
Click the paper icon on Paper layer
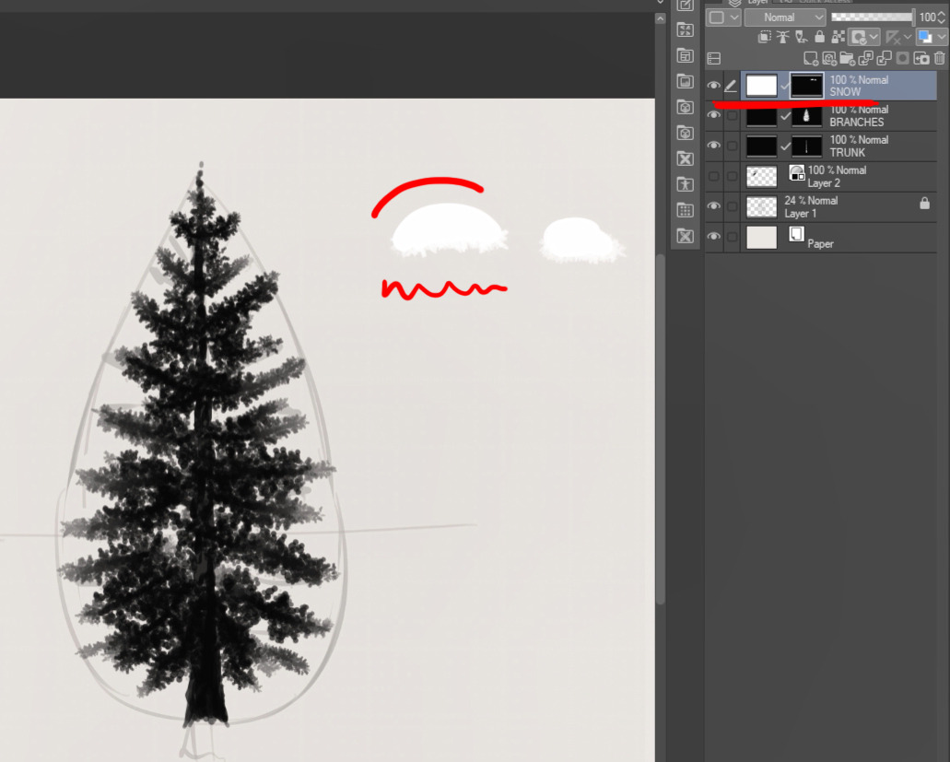point(797,234)
